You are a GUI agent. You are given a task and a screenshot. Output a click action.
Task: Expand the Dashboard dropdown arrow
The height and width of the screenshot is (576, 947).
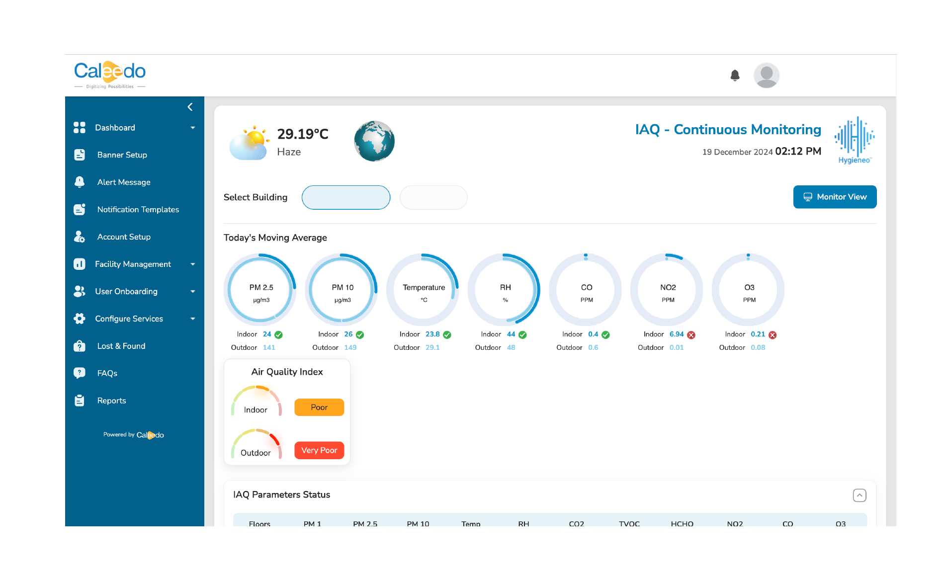[193, 128]
